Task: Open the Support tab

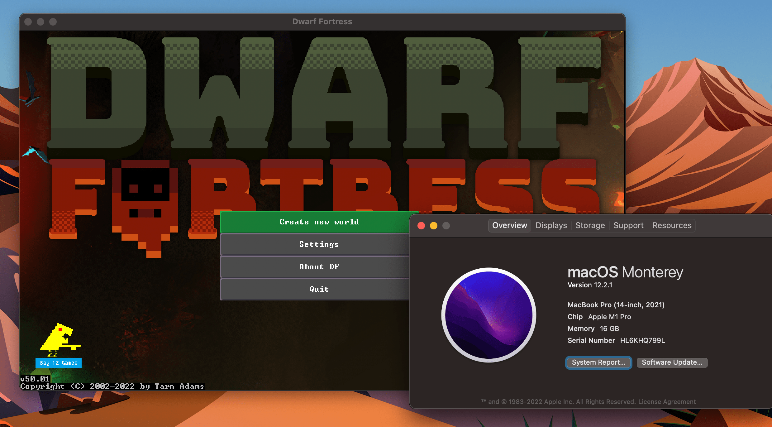Action: (x=628, y=225)
